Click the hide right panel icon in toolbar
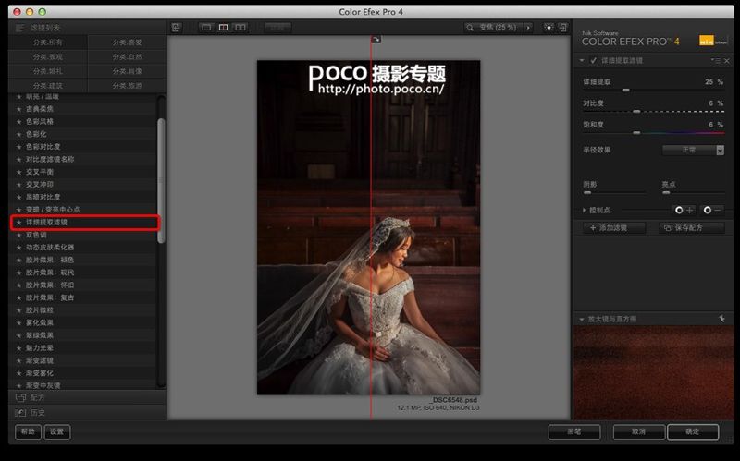 click(563, 28)
